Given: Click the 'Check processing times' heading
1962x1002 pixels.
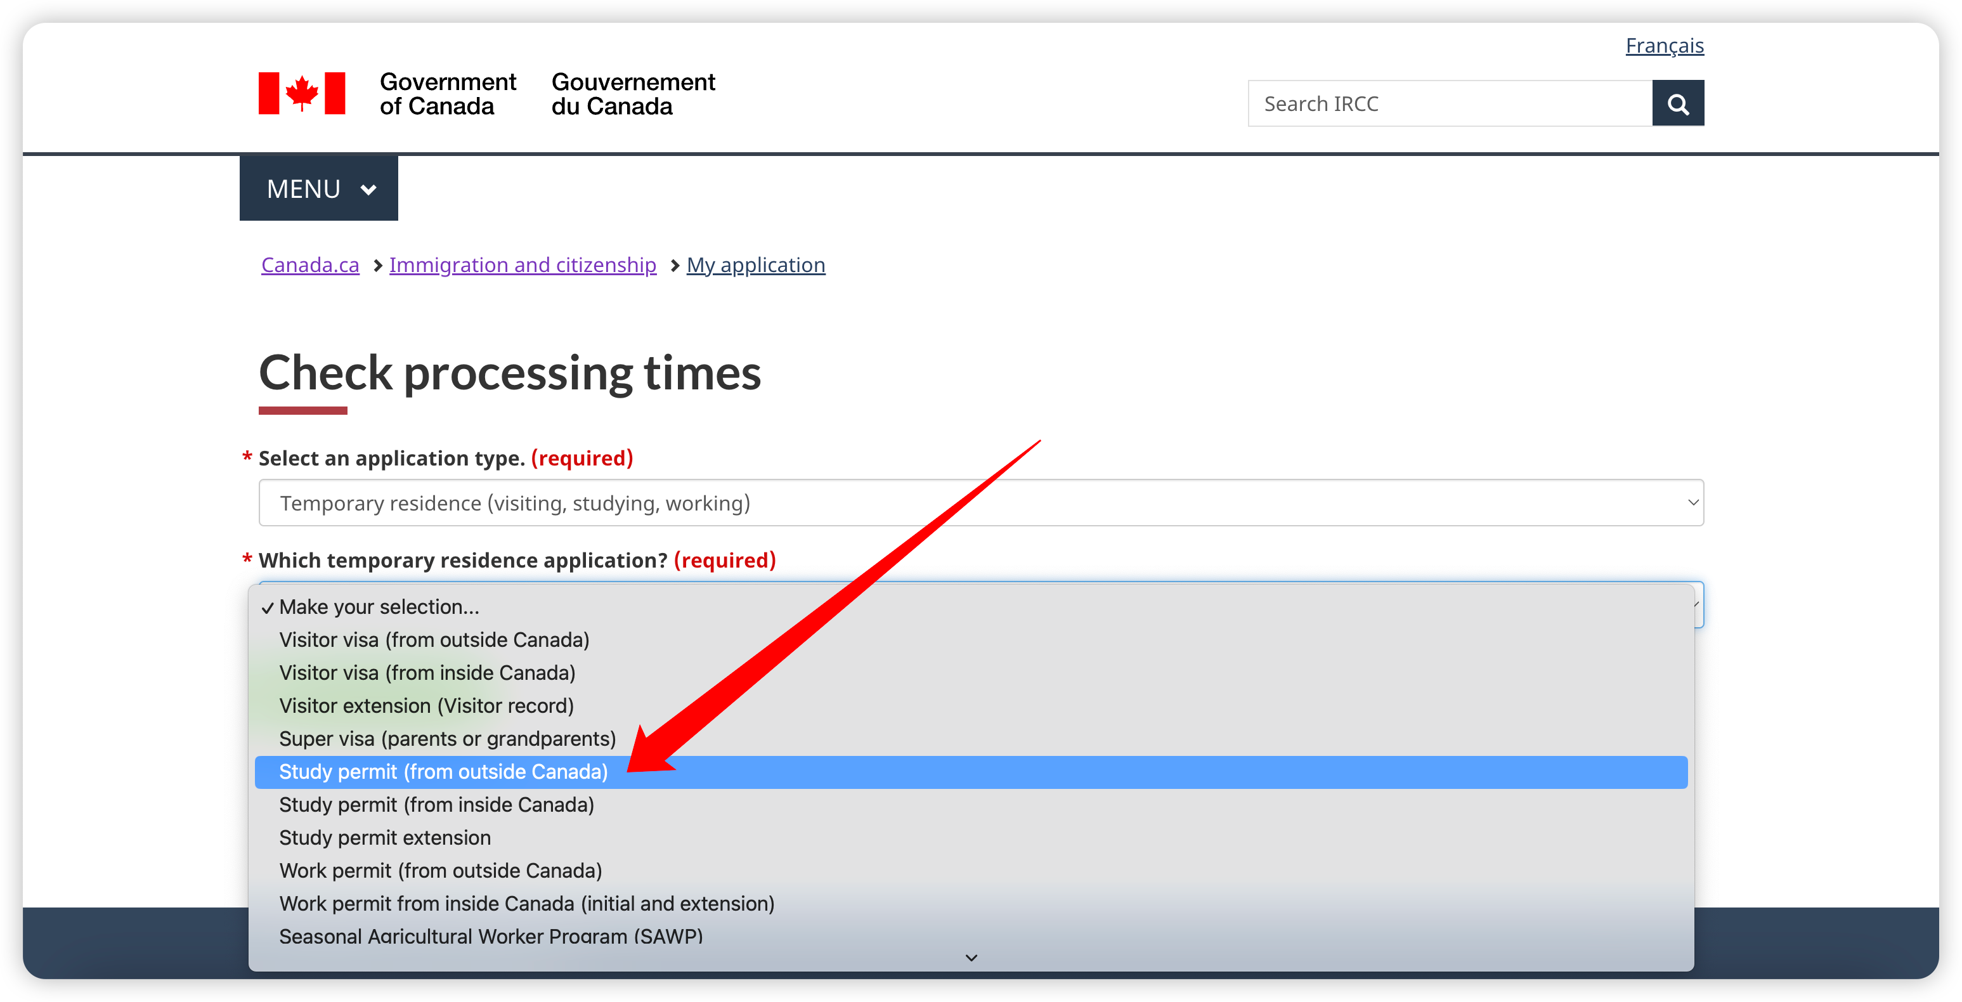Looking at the screenshot, I should (510, 373).
